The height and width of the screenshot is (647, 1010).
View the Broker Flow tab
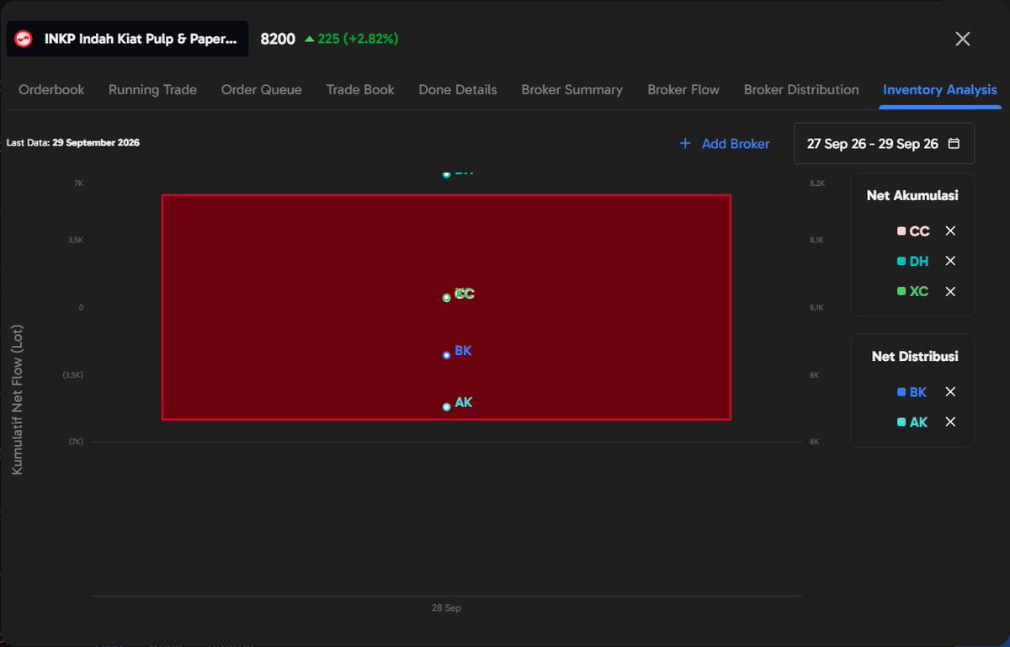pyautogui.click(x=683, y=89)
